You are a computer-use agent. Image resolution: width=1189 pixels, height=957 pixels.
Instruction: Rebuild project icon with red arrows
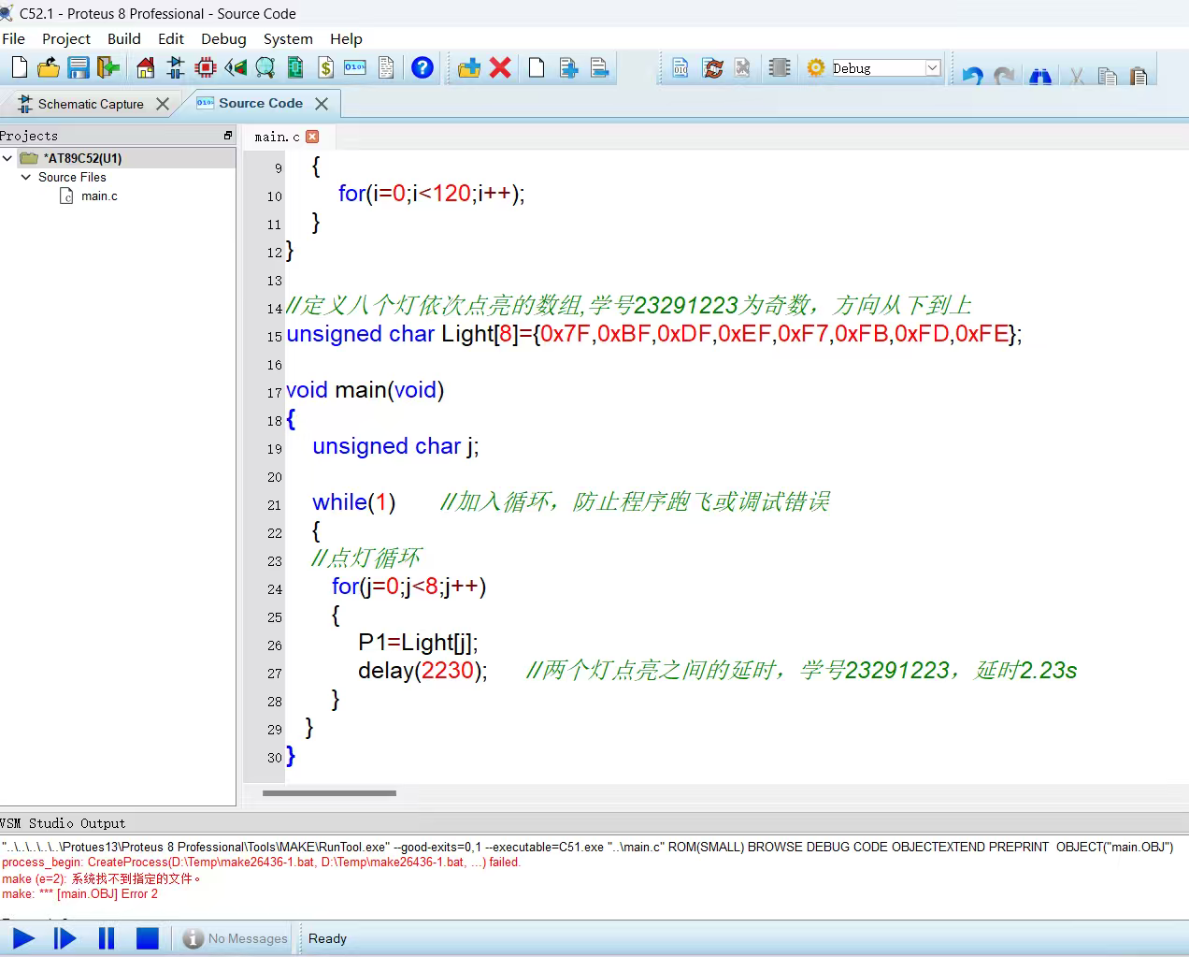(712, 67)
